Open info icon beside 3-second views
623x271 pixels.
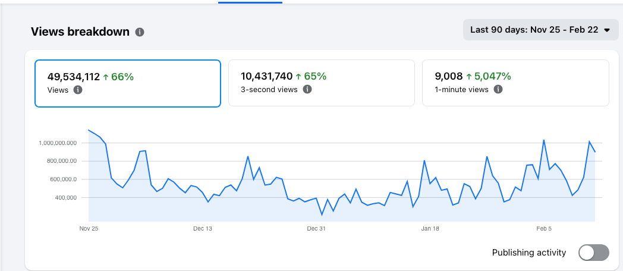click(307, 89)
